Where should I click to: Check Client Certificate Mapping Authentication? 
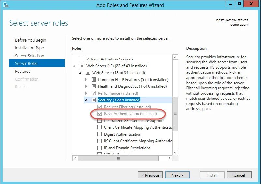coord(99,127)
